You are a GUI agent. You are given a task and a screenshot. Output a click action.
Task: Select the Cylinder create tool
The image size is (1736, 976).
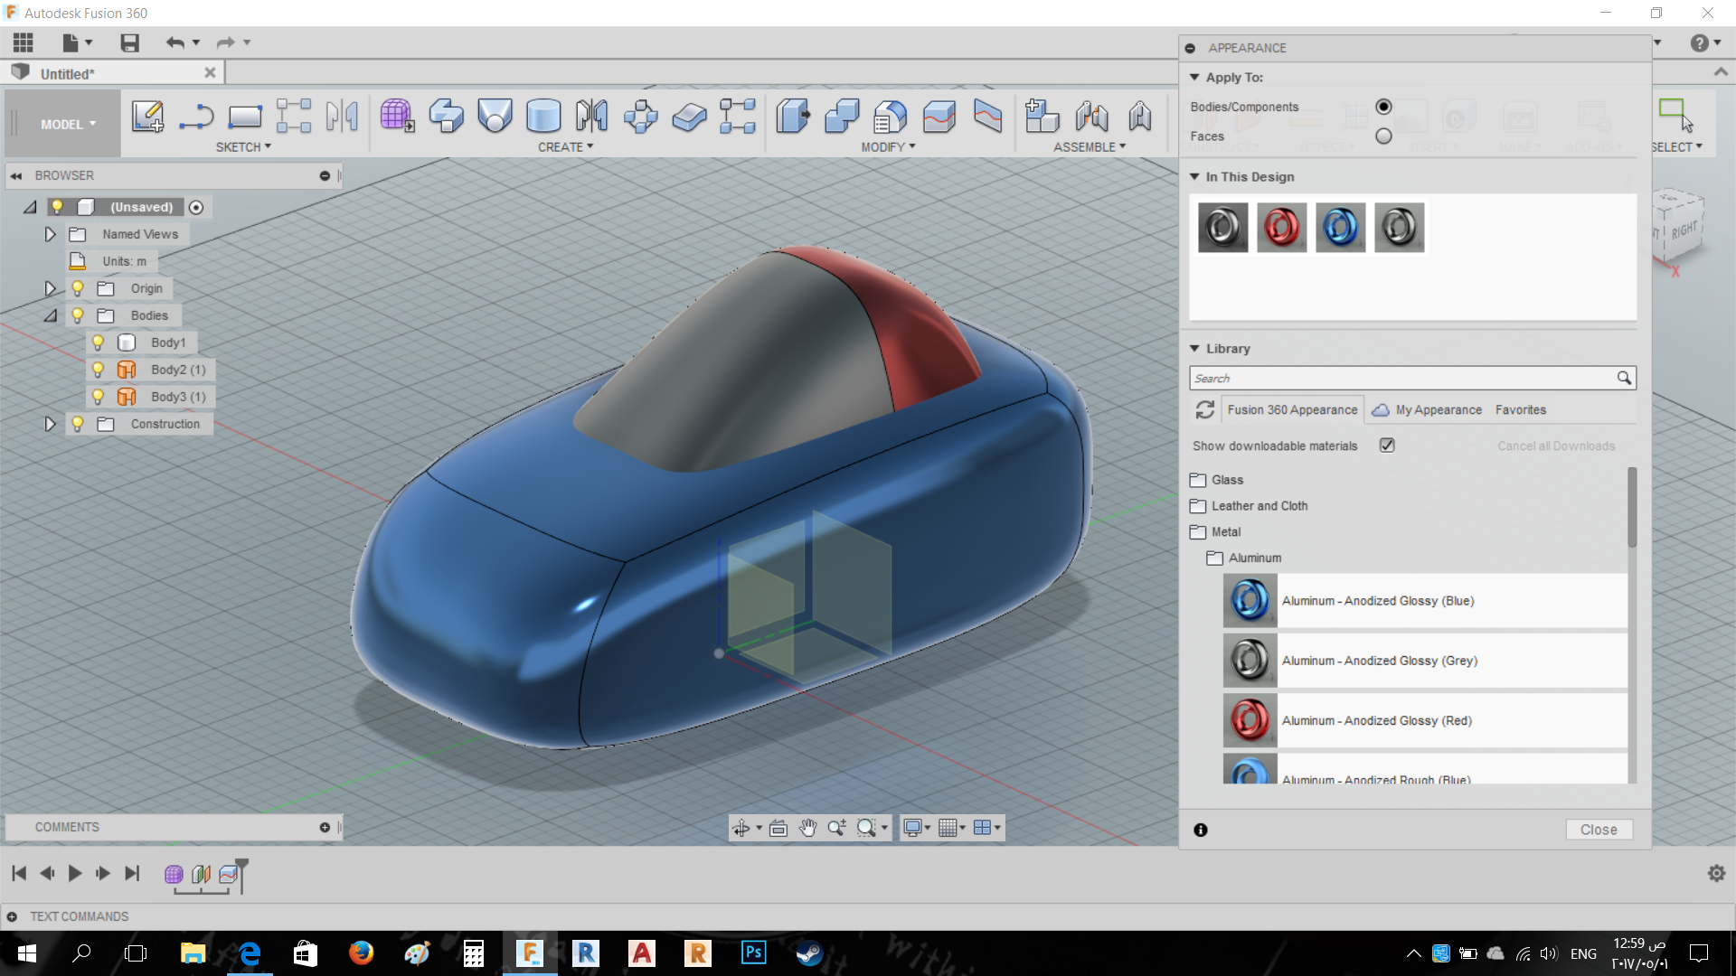pyautogui.click(x=543, y=116)
